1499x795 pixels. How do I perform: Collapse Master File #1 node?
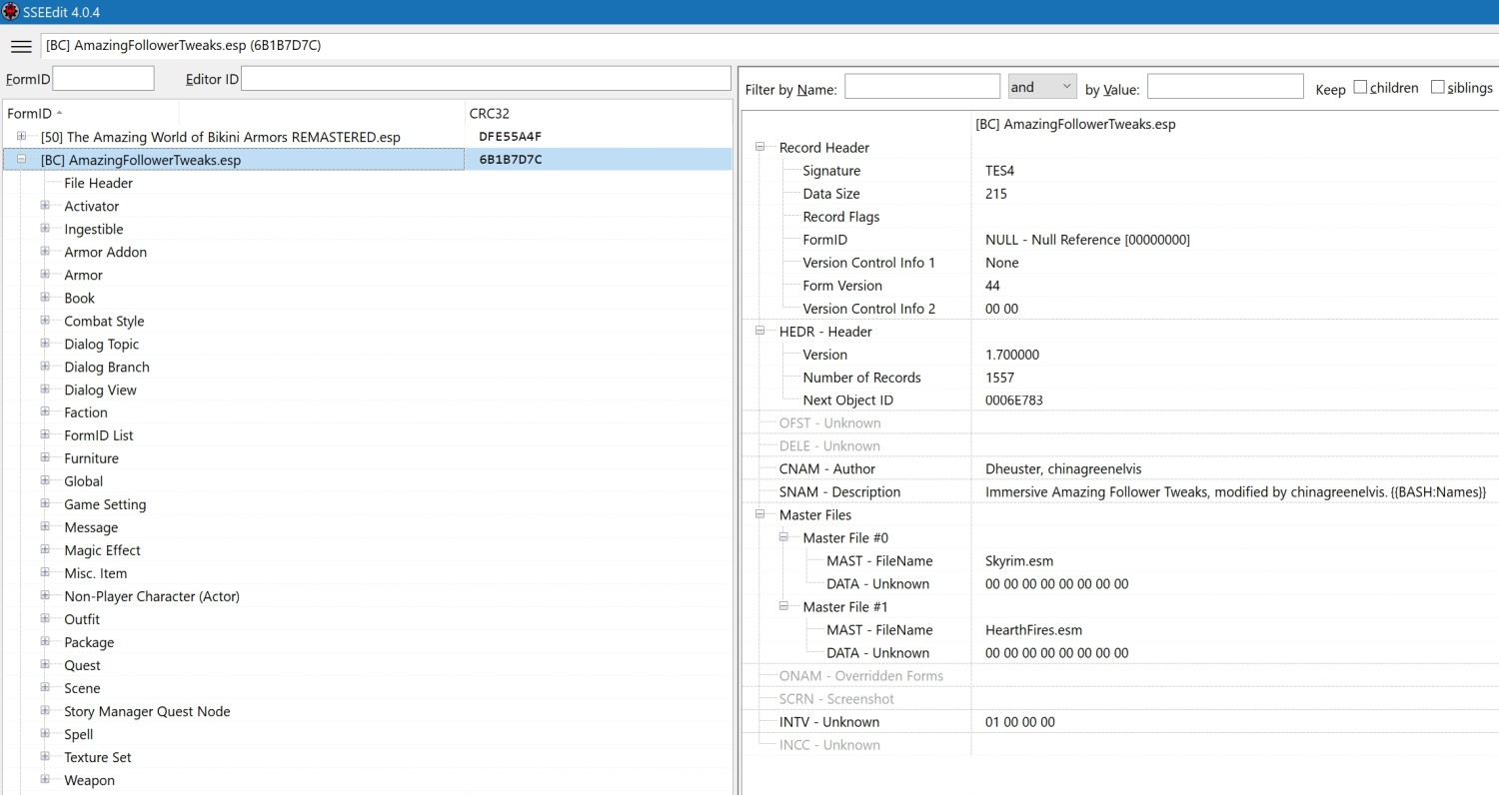[x=784, y=606]
